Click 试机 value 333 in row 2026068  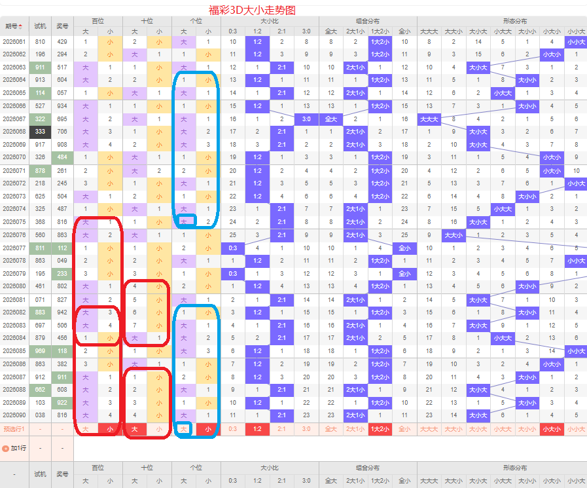point(40,132)
